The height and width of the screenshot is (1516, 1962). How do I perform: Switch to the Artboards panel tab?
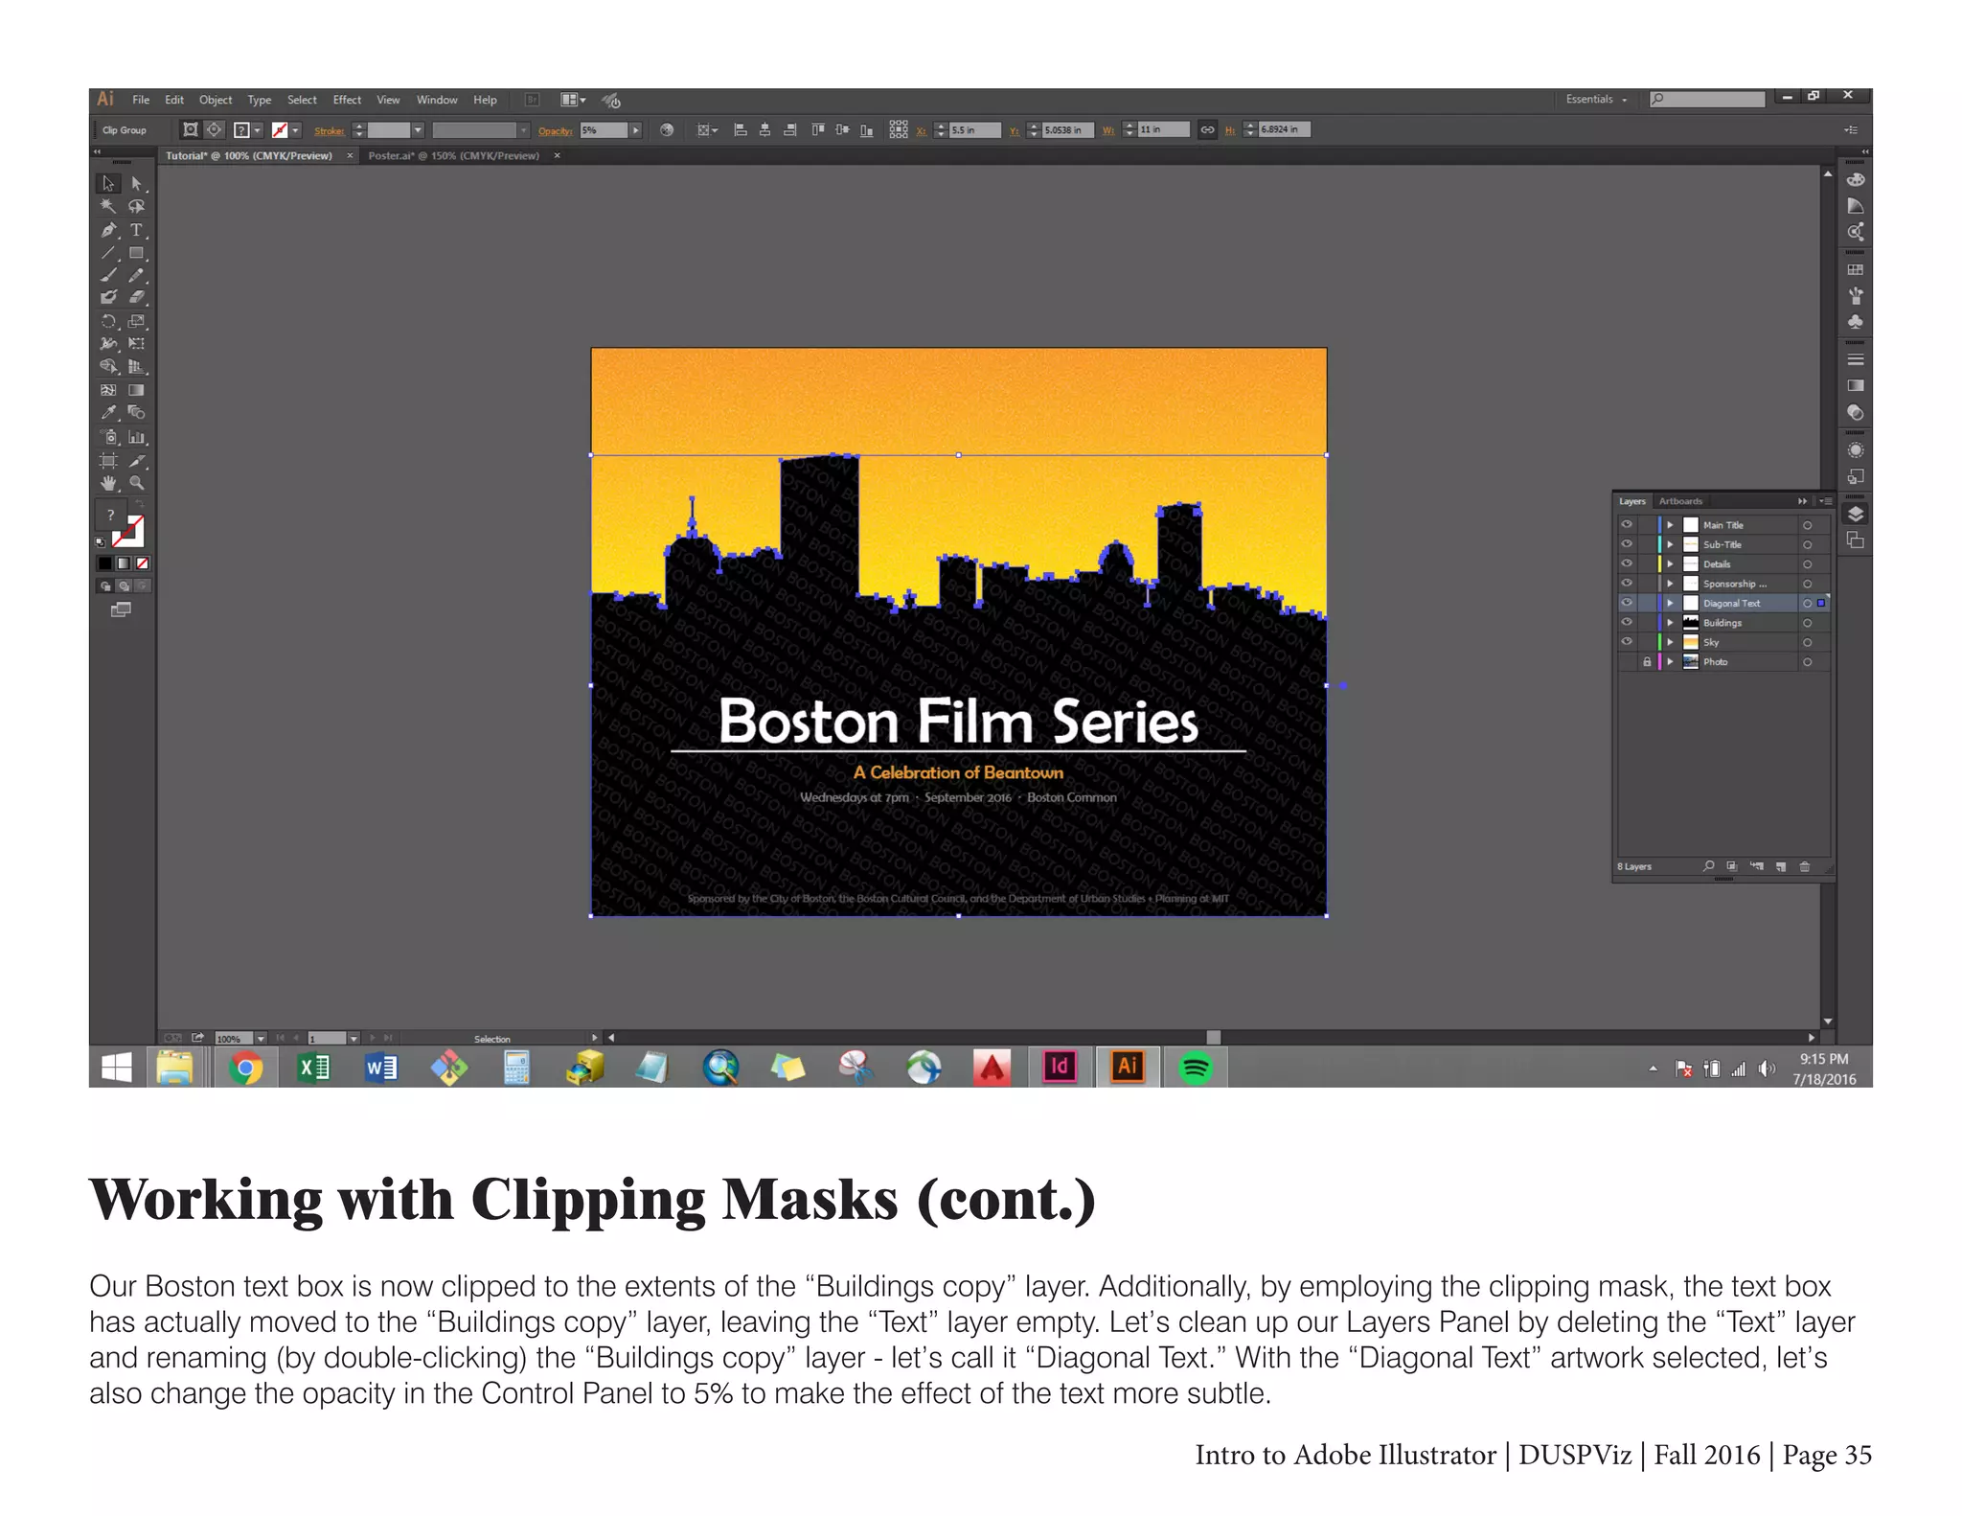coord(1680,501)
